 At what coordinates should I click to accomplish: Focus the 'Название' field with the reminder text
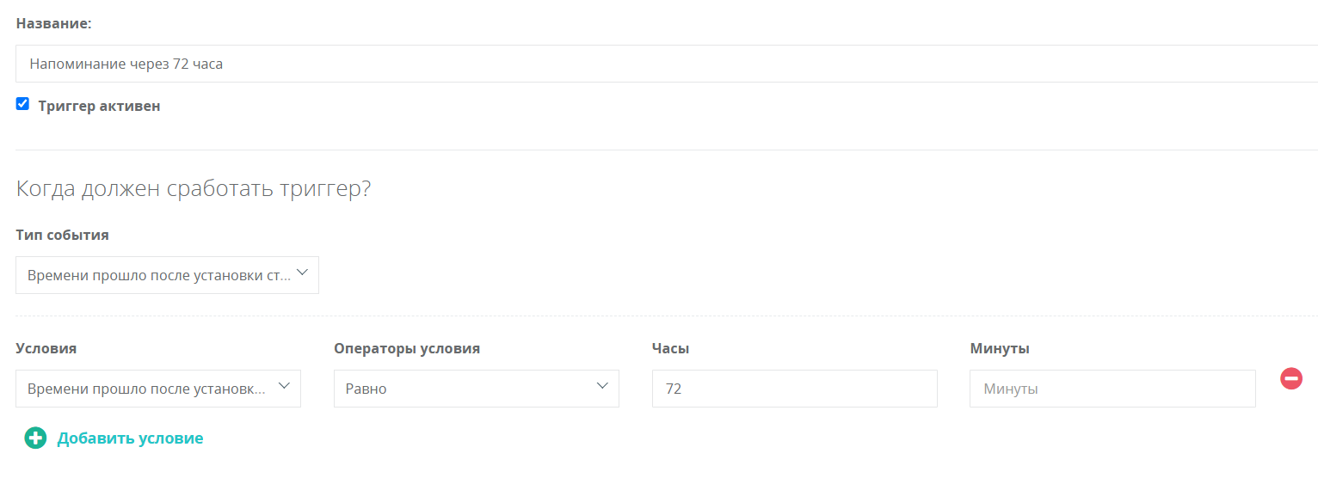[x=667, y=64]
